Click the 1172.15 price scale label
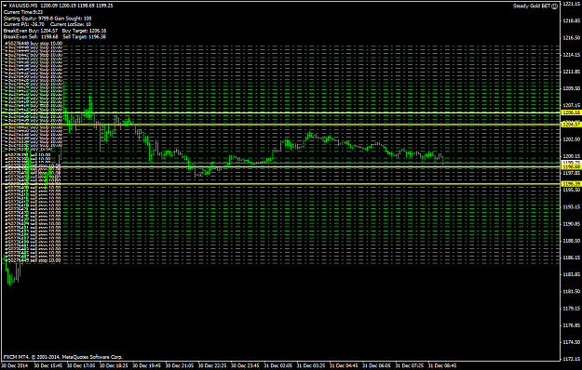The image size is (582, 370). point(572,359)
